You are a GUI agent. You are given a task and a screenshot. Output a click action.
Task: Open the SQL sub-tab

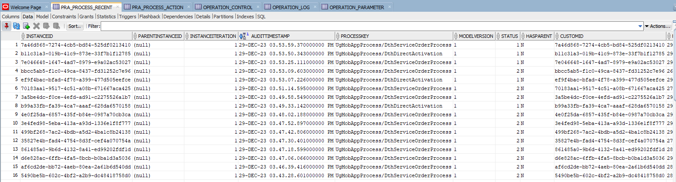(262, 17)
